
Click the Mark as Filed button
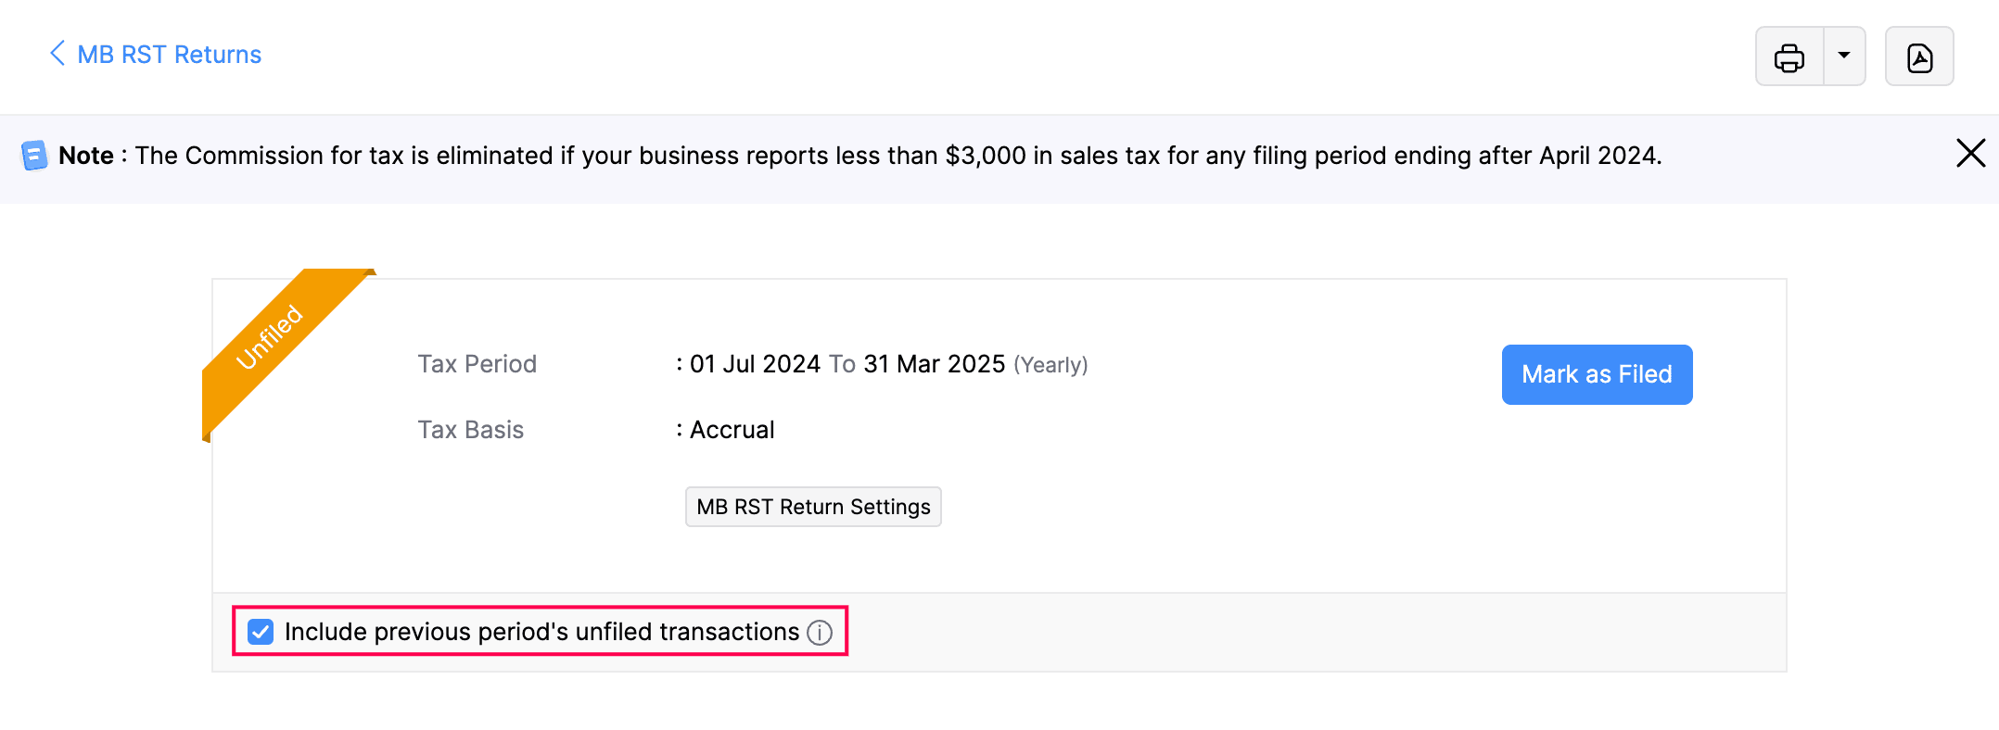tap(1597, 374)
